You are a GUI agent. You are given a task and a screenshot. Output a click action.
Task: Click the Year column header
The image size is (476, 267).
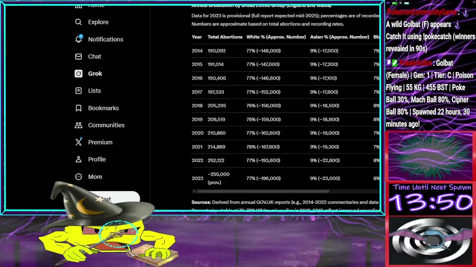pos(197,37)
